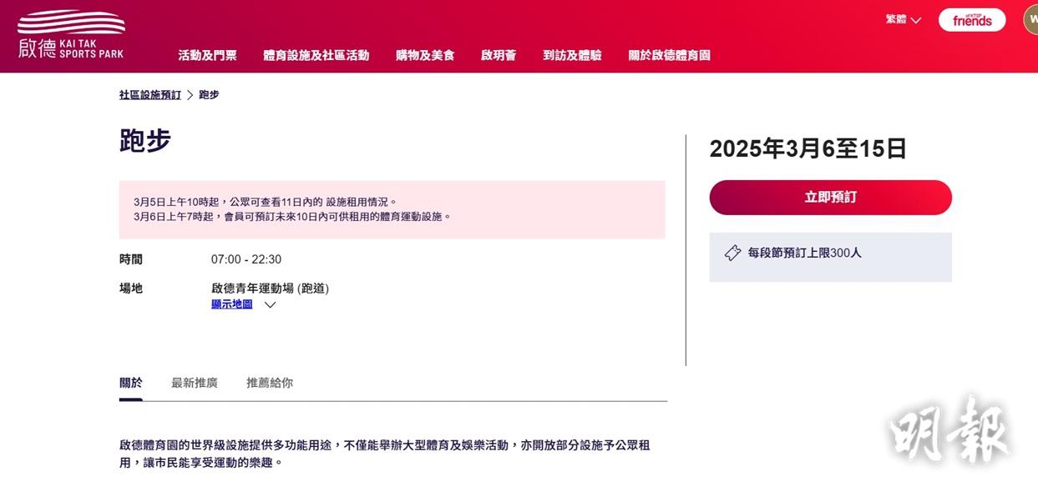Open the 活動及門票 menu
Viewport: 1038px width, 482px height.
pyautogui.click(x=207, y=55)
